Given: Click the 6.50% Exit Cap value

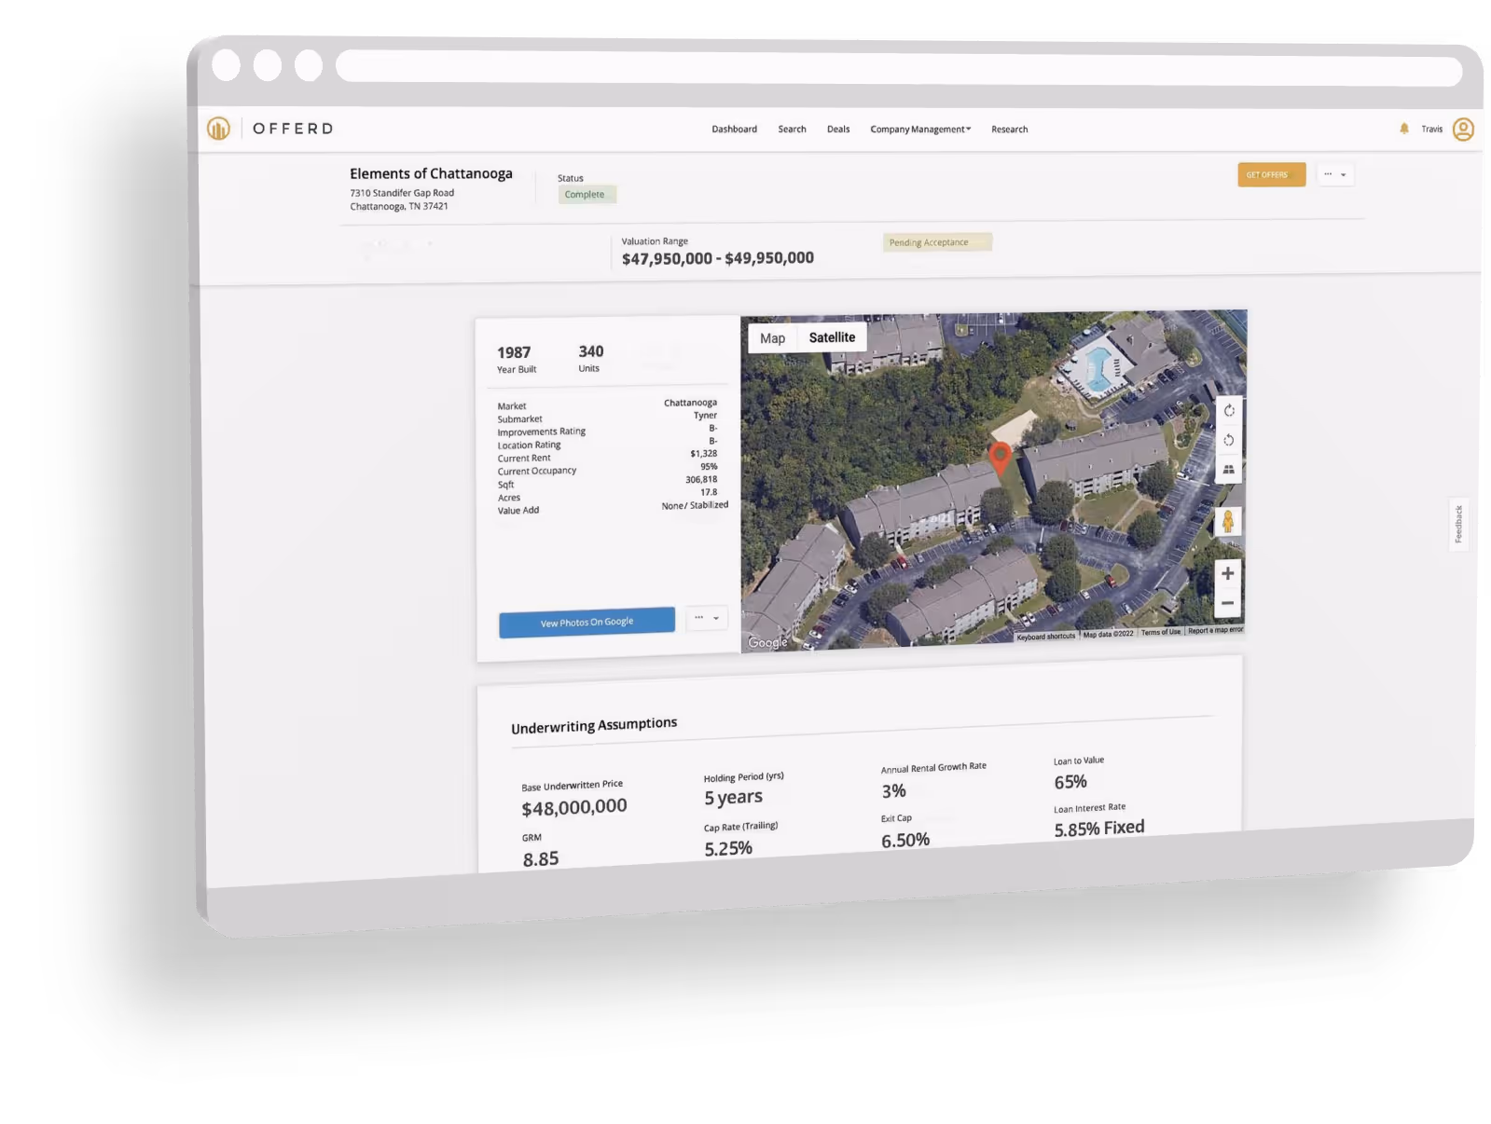Looking at the screenshot, I should point(905,840).
